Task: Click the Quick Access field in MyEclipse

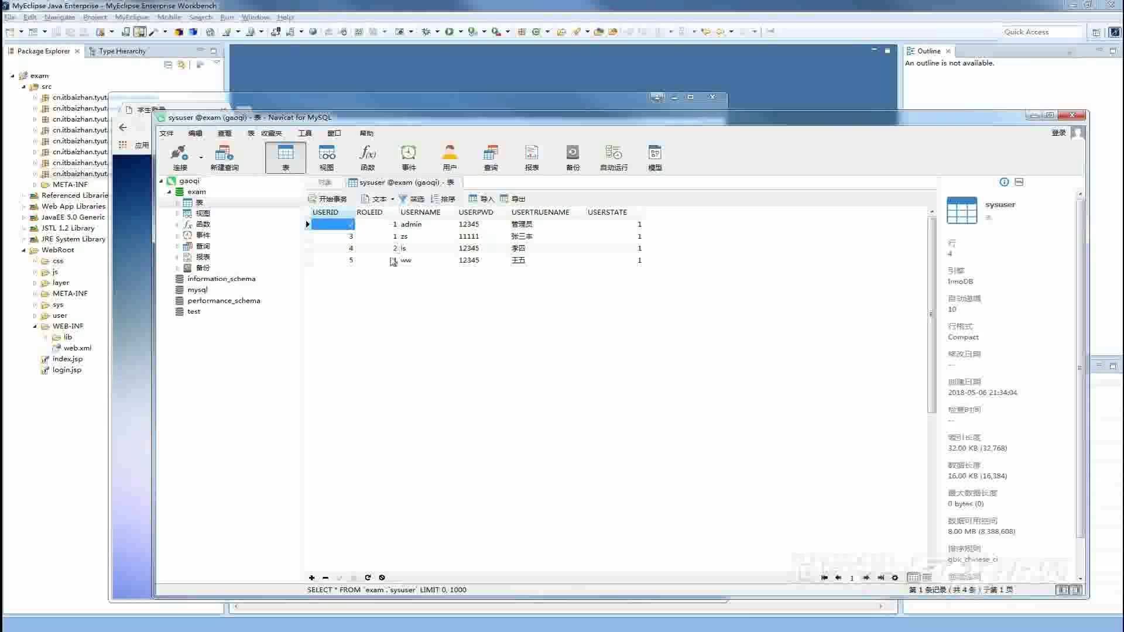Action: click(x=1041, y=32)
